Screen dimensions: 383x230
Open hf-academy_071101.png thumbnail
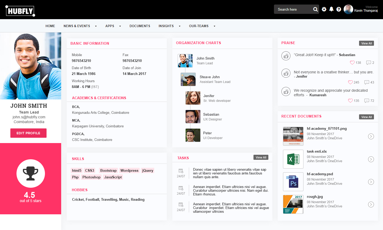(x=293, y=136)
